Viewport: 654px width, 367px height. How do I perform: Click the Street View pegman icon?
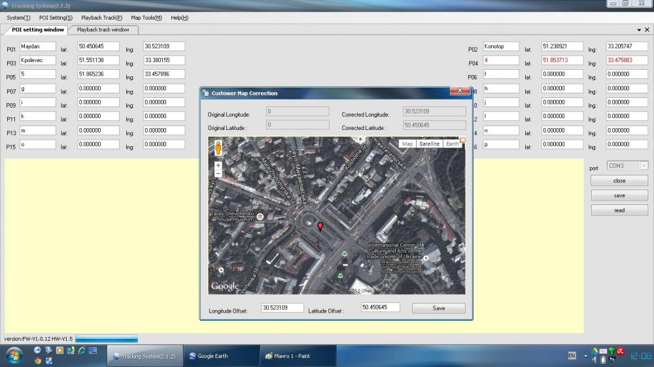tap(218, 149)
